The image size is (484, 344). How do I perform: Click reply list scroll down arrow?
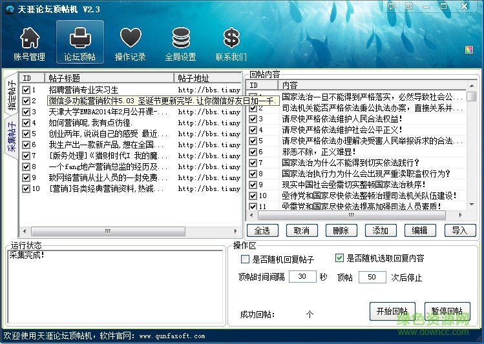472,205
